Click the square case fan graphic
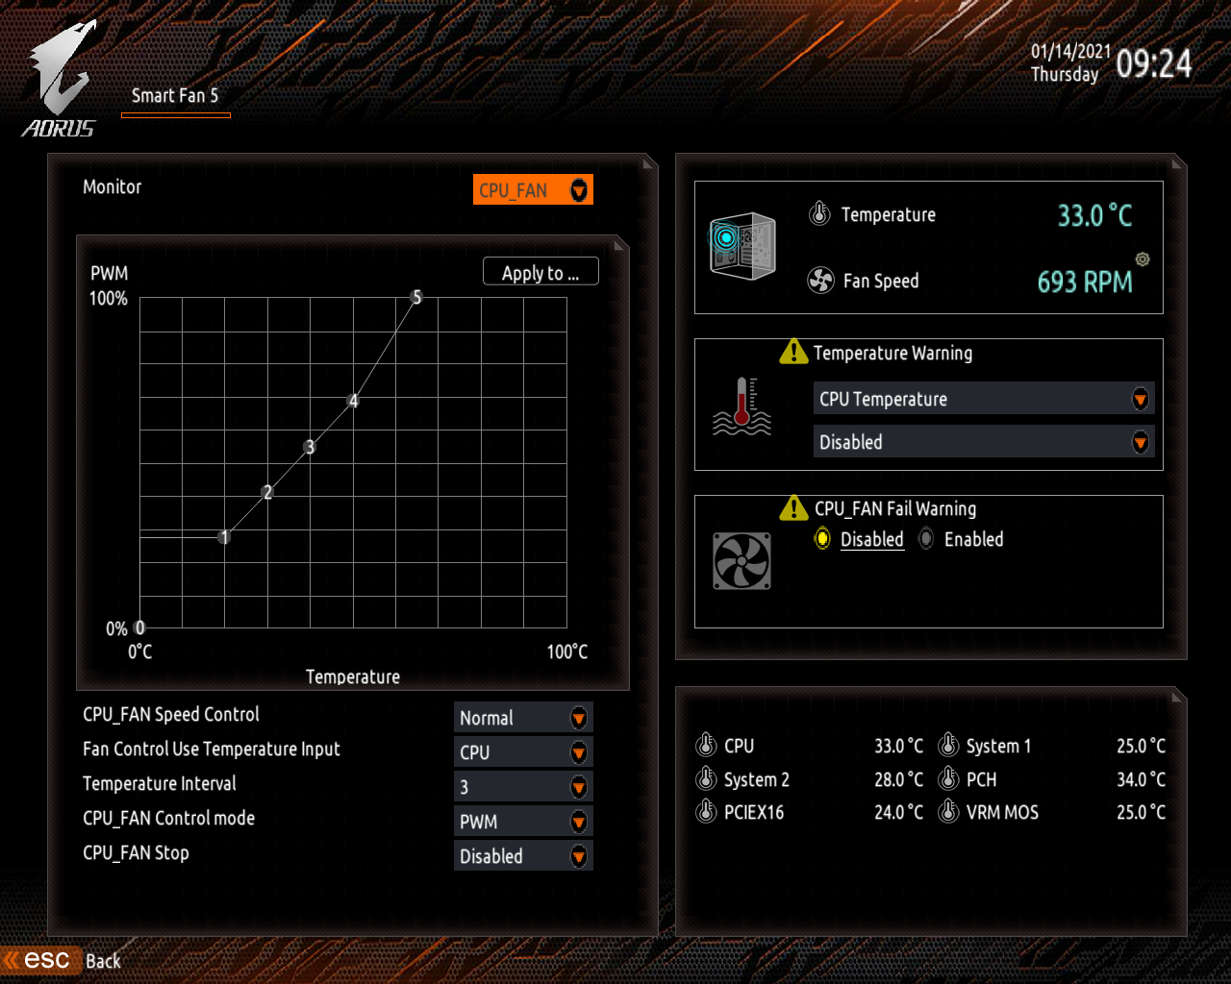Screen dimensions: 1231x984 click(x=741, y=560)
